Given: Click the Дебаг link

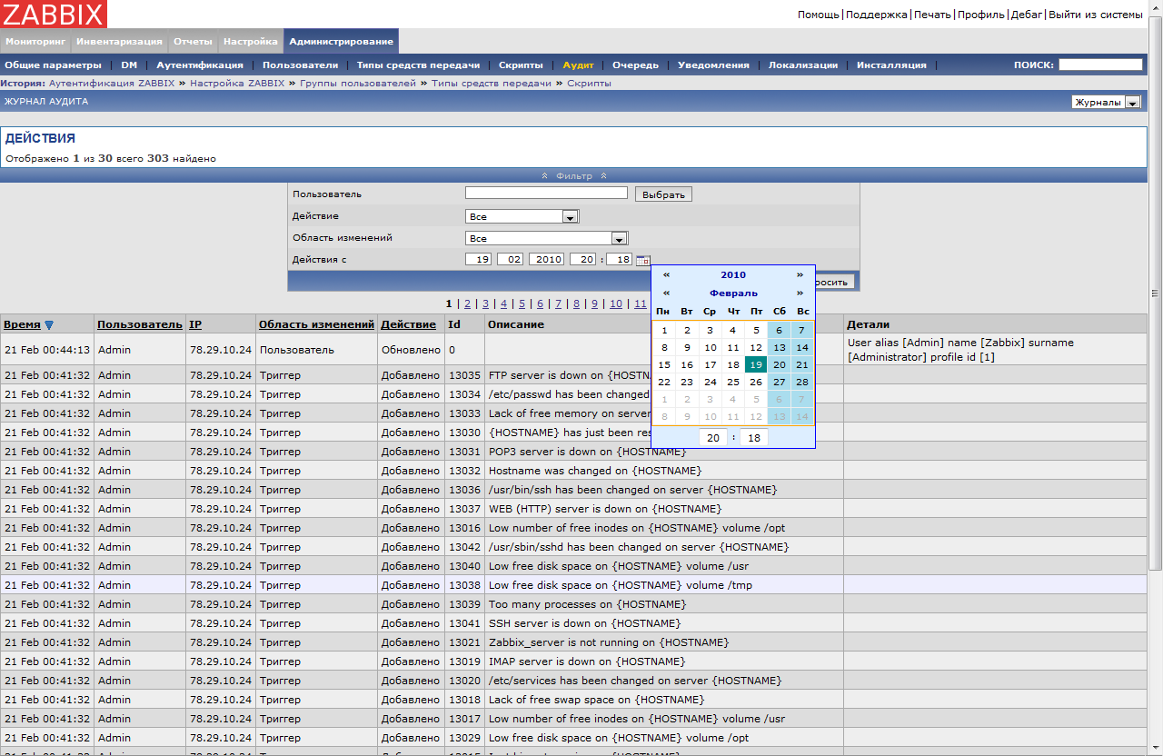Looking at the screenshot, I should 1027,15.
